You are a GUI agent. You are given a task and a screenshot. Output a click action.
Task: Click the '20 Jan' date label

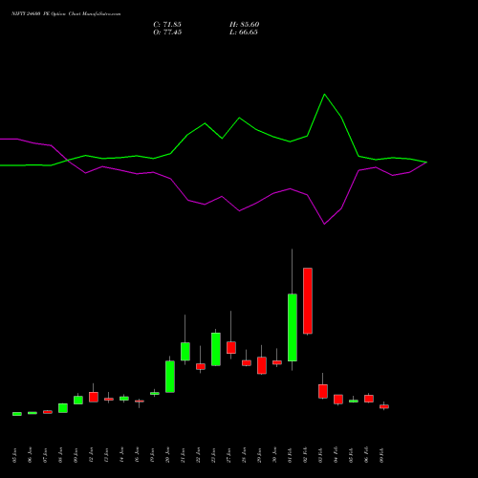[x=167, y=455]
